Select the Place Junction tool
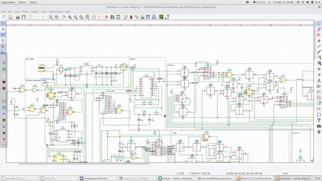 point(318,74)
